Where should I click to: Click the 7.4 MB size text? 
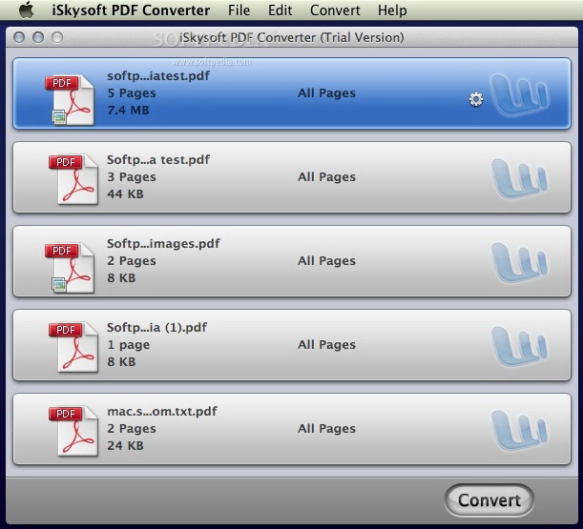coord(128,110)
